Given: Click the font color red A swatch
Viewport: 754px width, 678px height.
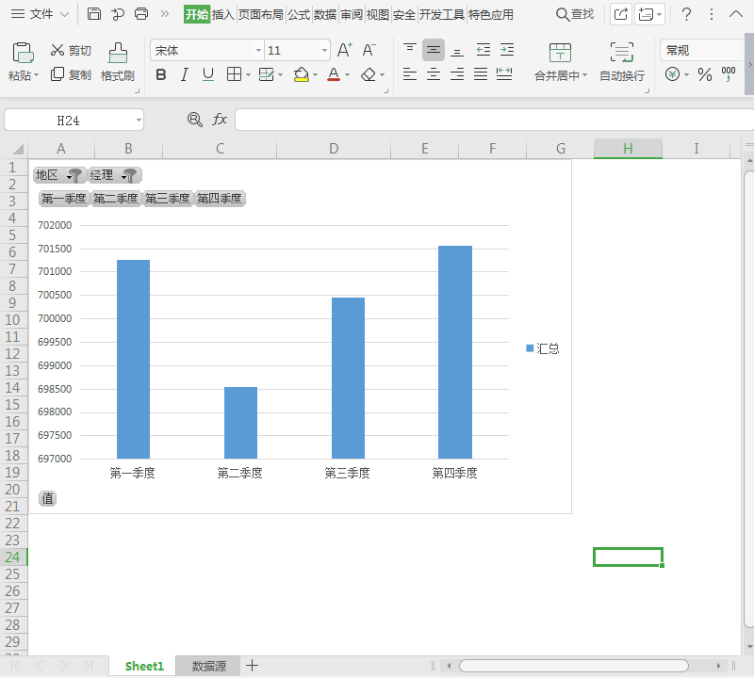Looking at the screenshot, I should coord(334,74).
